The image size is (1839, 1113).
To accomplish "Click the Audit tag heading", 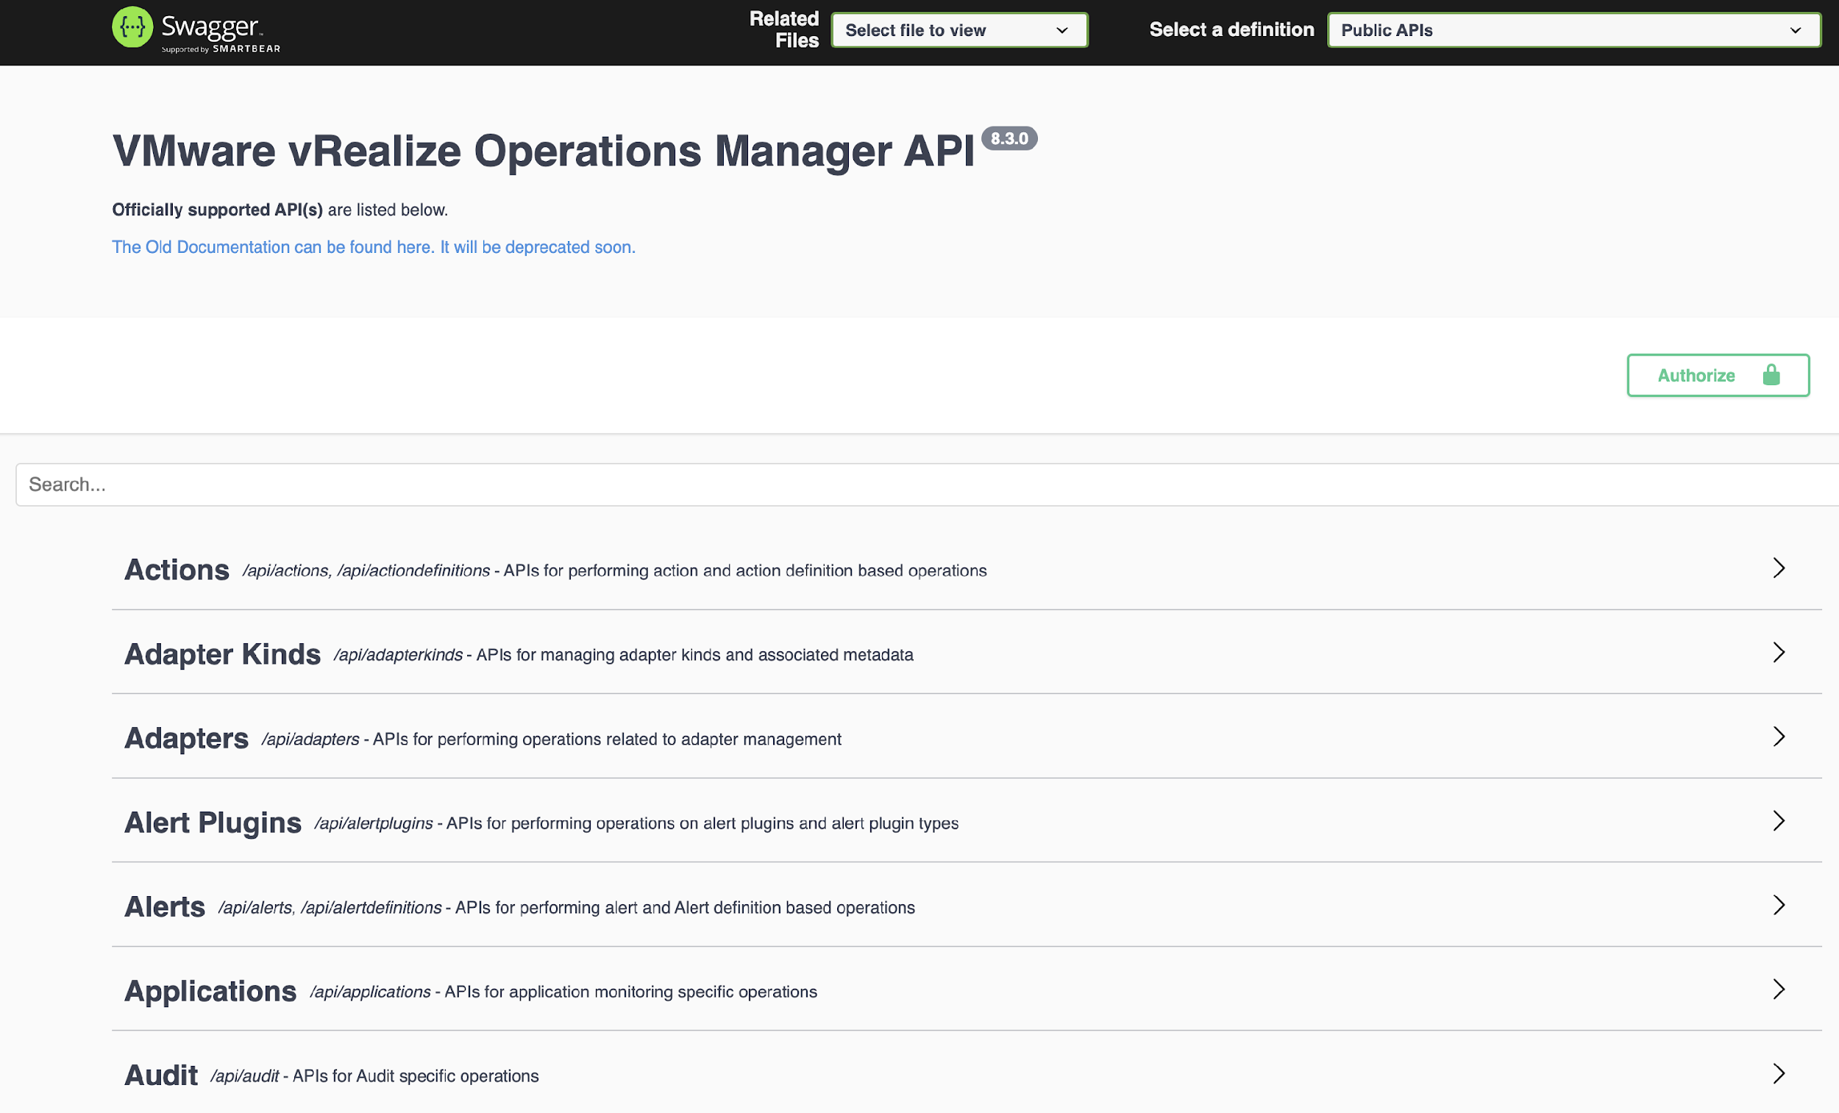I will coord(161,1076).
